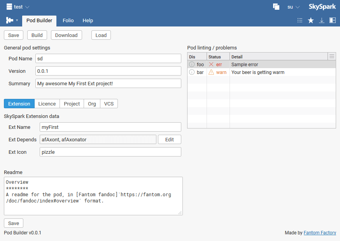Open the Folio tab
The height and width of the screenshot is (241, 340).
click(68, 21)
